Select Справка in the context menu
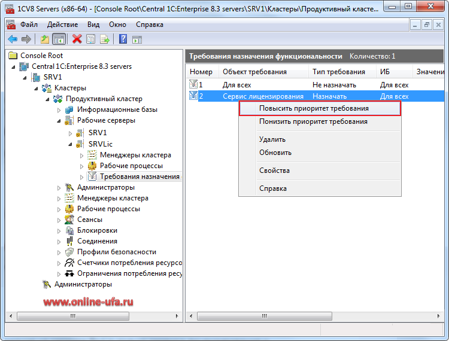 coord(320,188)
